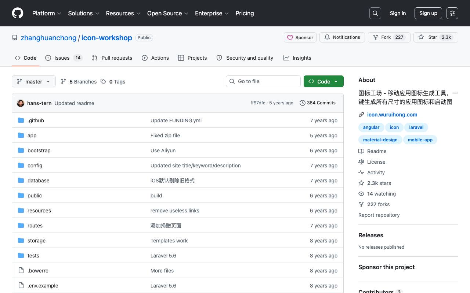Open the icon-workshop repository name link

[x=106, y=38]
